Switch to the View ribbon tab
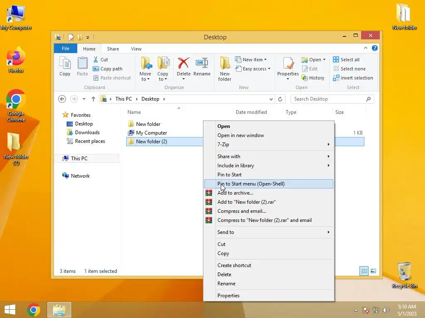This screenshot has height=318, width=425. tap(136, 49)
